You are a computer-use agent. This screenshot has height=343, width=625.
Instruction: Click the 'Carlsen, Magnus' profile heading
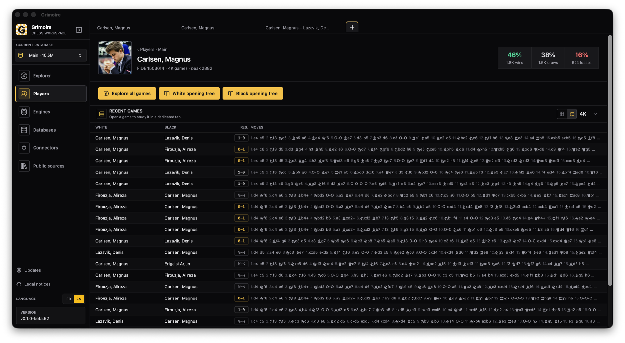(164, 59)
